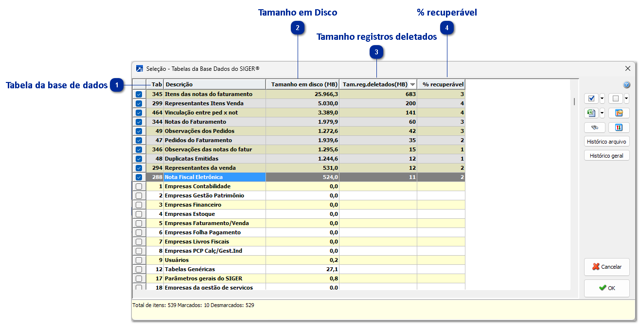640x325 pixels.
Task: Click the grid with hand icon button
Action: (619, 113)
